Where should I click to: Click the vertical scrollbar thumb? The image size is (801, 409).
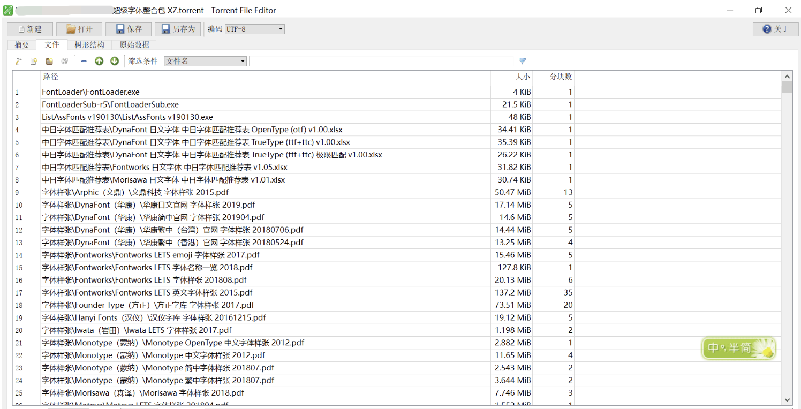pos(787,87)
